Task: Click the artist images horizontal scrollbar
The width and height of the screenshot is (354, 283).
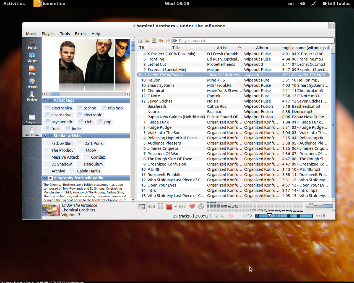Action: click(x=86, y=94)
